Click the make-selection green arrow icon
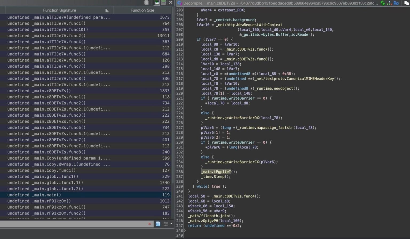Screen dimensions: 410x239 pyautogui.click(x=156, y=3)
